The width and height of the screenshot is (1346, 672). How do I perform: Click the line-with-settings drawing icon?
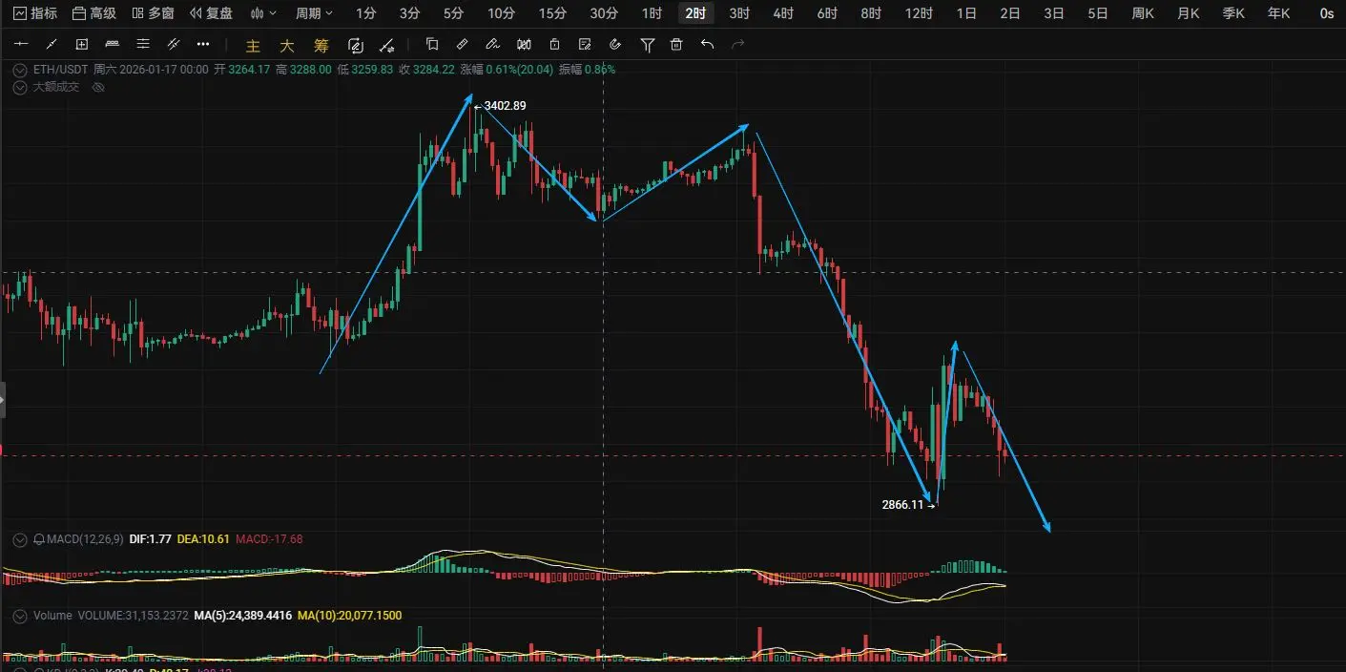386,45
